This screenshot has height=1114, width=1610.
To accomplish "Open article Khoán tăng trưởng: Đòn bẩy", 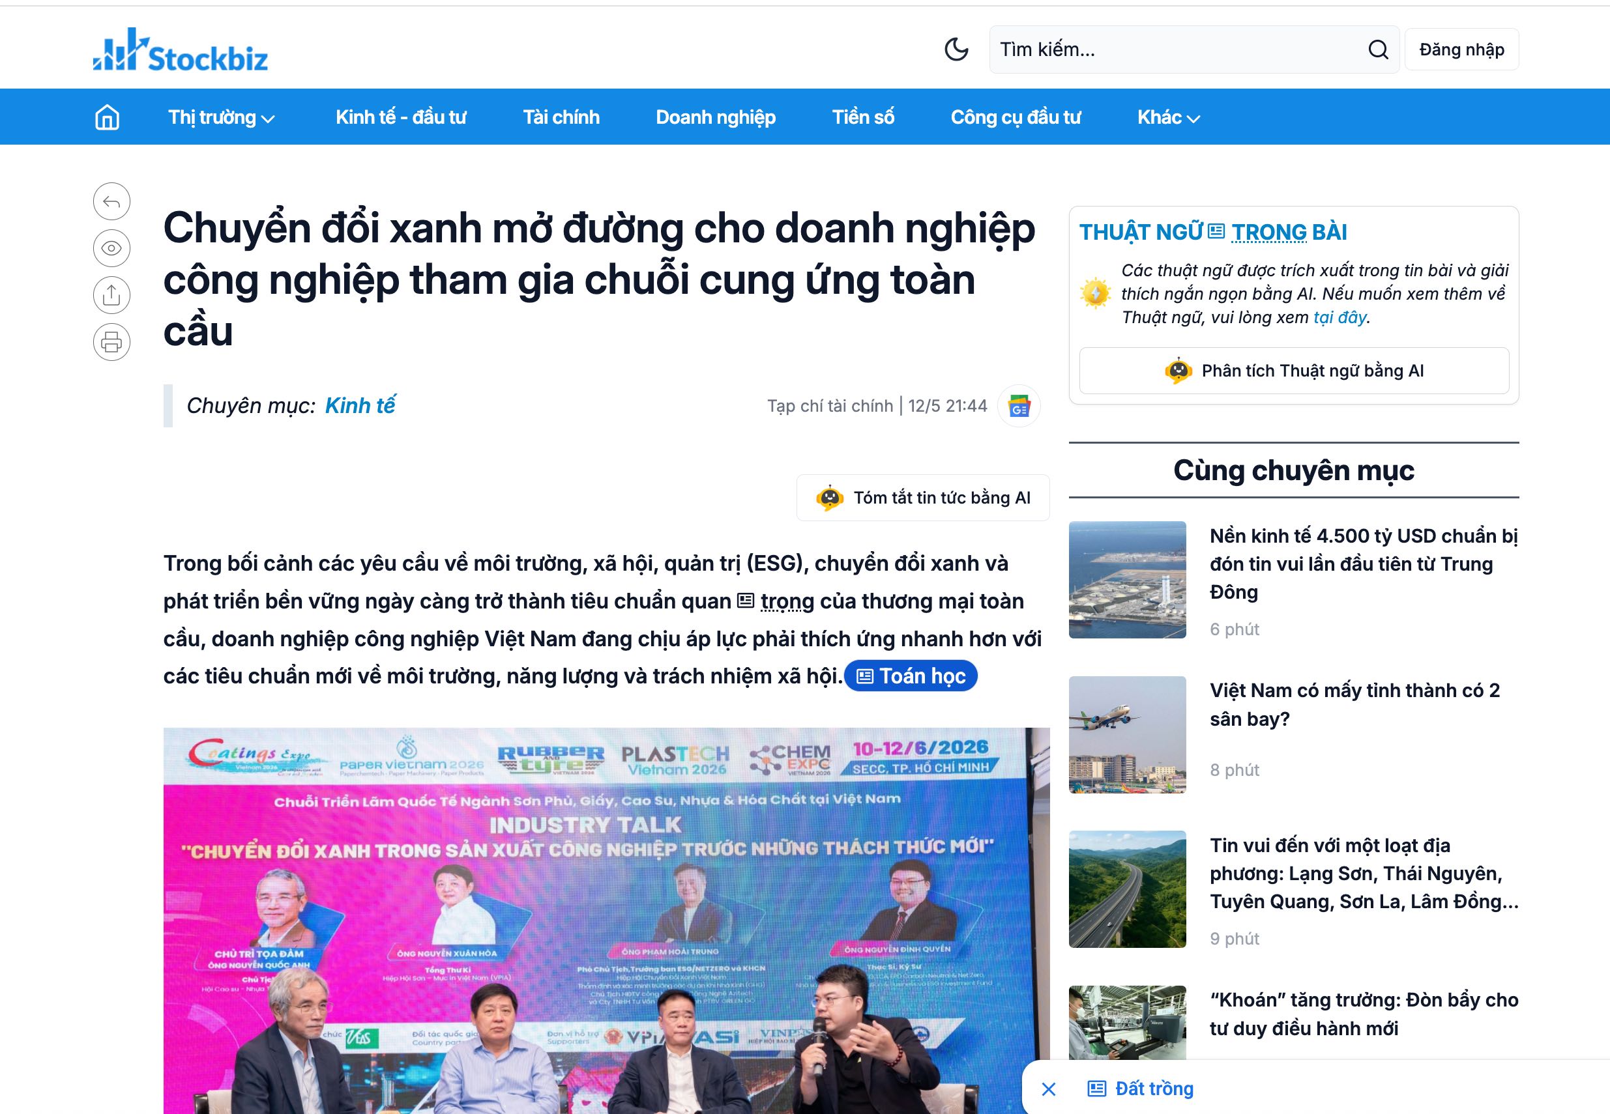I will click(x=1364, y=1014).
